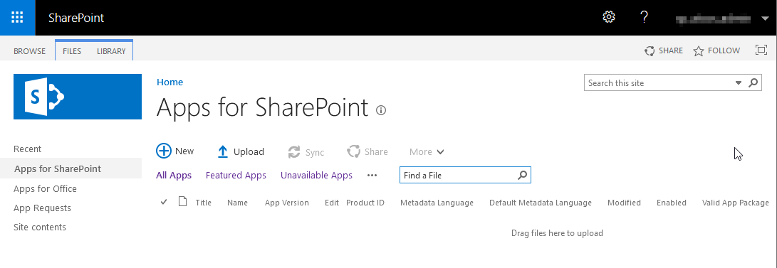Screen dimensions: 777x268
Task: Sort by Metadata Language column header
Action: click(437, 203)
